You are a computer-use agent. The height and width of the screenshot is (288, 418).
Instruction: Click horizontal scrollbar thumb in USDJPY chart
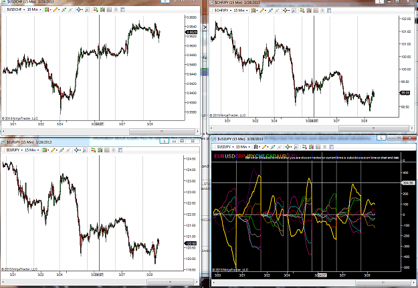coord(383,283)
